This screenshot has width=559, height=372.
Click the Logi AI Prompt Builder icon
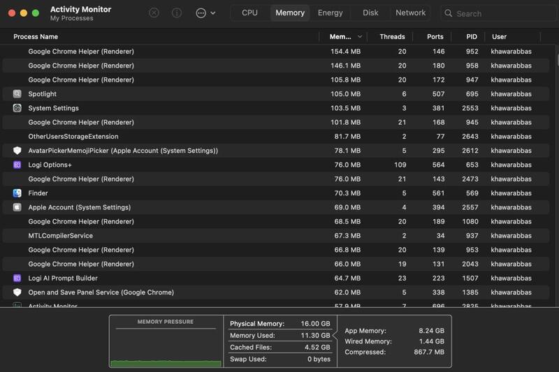coord(17,278)
